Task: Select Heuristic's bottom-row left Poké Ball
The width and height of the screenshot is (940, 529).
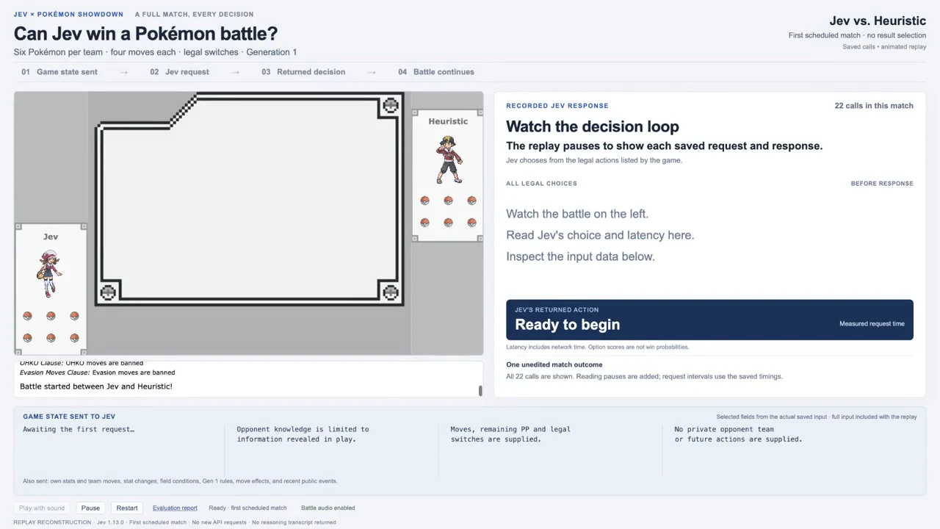Action: [x=424, y=223]
